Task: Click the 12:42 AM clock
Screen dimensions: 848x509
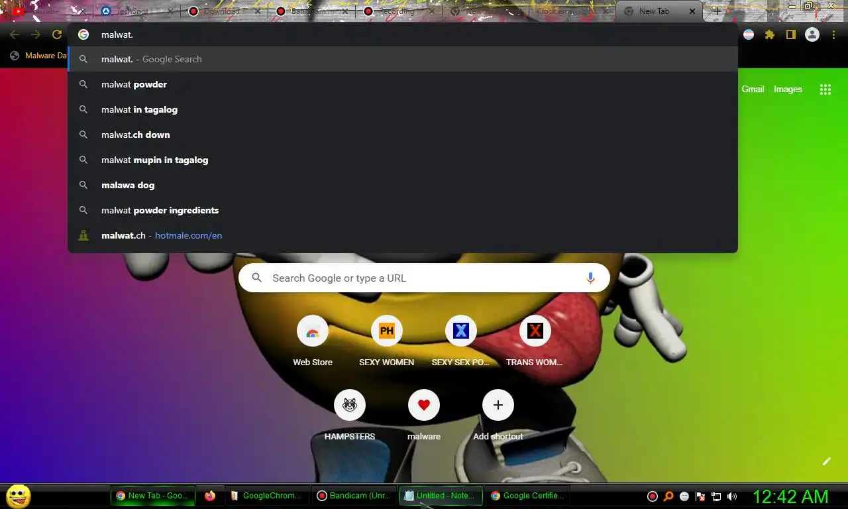Action: click(x=790, y=496)
